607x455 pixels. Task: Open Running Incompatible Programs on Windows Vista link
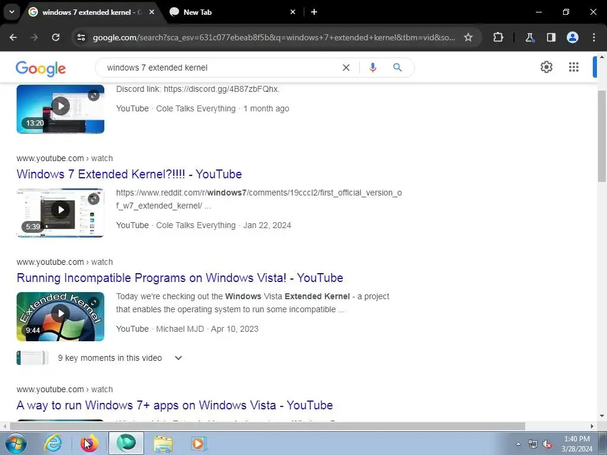click(180, 278)
